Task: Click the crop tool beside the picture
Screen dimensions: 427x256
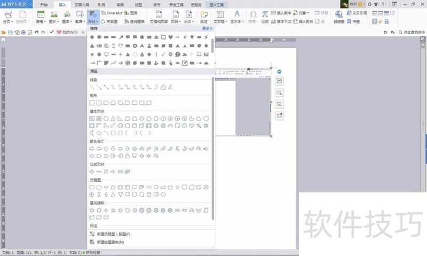Action: point(279,104)
